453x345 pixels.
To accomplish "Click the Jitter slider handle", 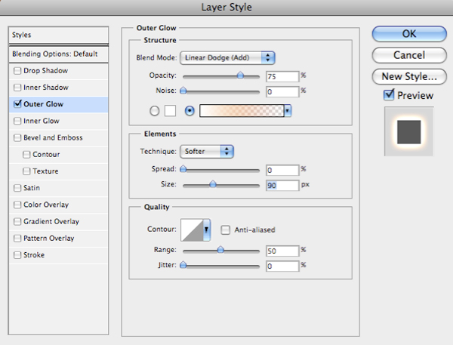I will click(183, 265).
